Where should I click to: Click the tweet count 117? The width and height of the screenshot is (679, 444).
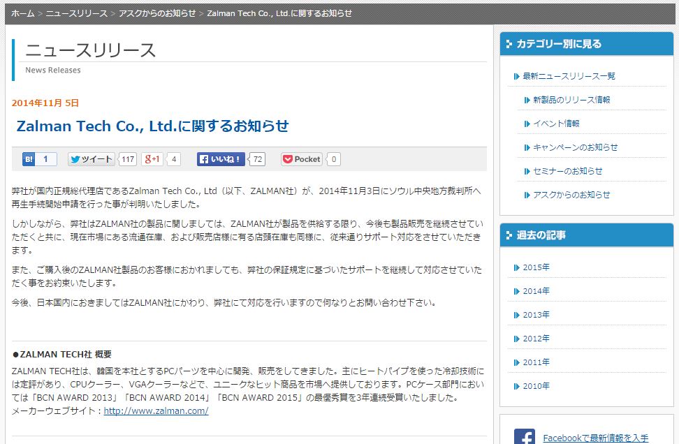pyautogui.click(x=128, y=159)
